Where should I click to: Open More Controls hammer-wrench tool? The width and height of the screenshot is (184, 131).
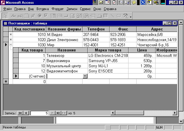point(126,16)
